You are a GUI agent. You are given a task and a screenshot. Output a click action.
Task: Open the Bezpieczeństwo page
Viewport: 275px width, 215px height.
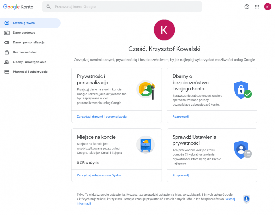25,52
